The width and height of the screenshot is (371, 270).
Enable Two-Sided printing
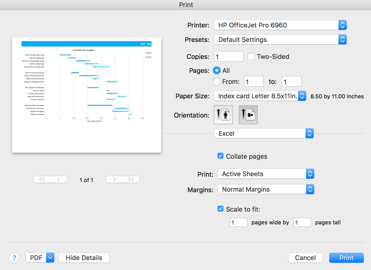(251, 56)
